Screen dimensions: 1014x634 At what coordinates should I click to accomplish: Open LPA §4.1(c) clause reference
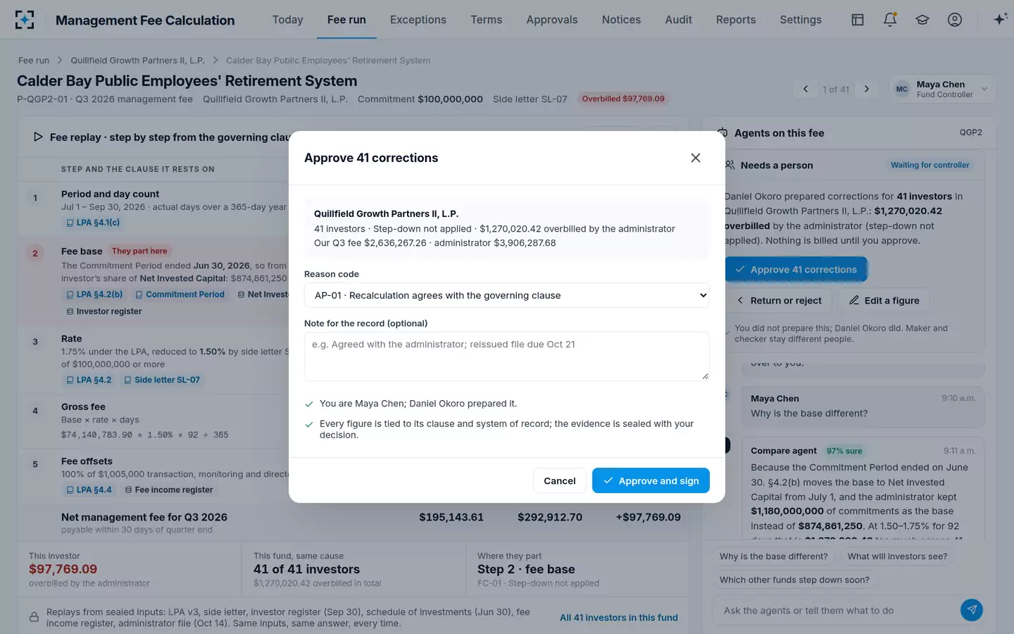coord(93,223)
